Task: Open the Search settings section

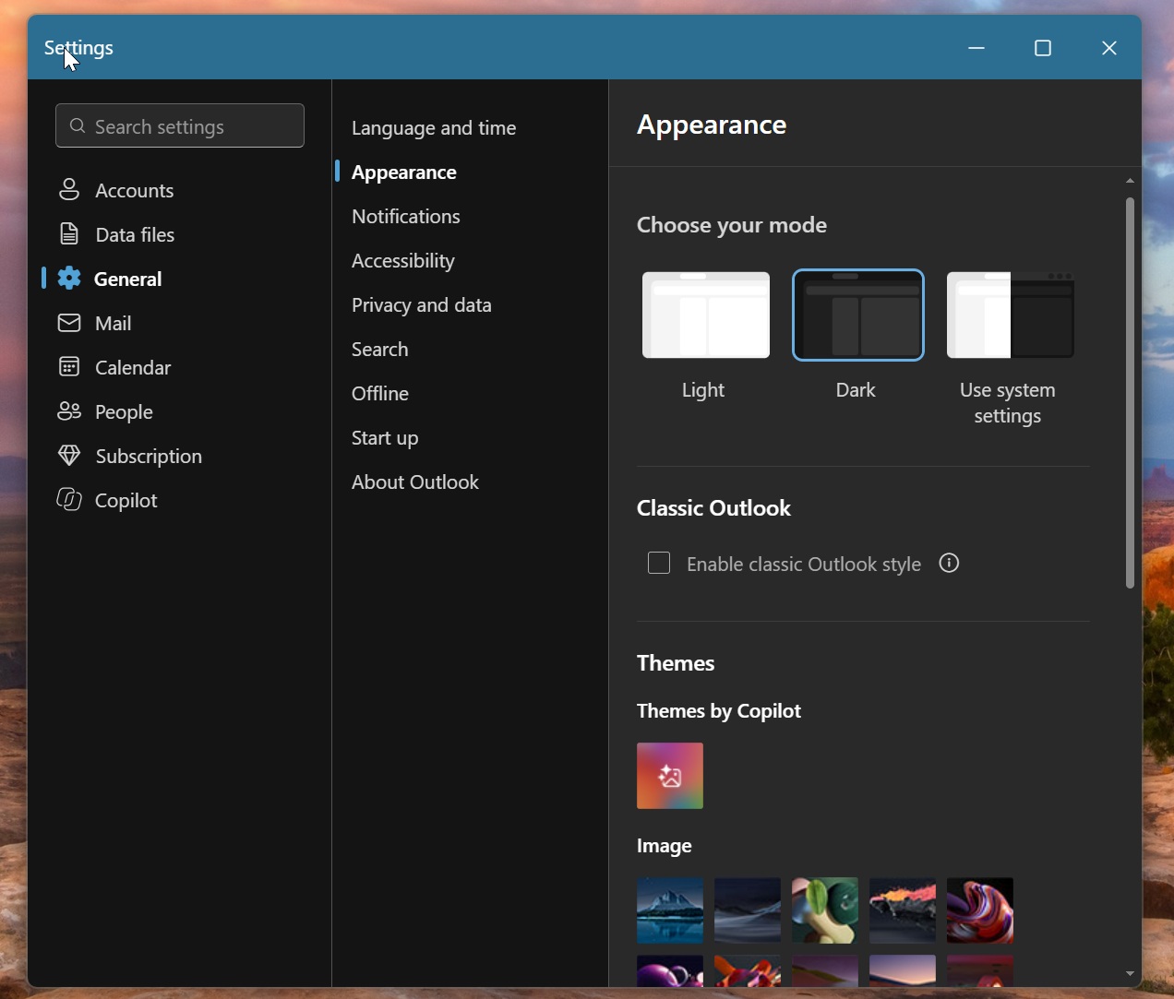Action: point(380,350)
